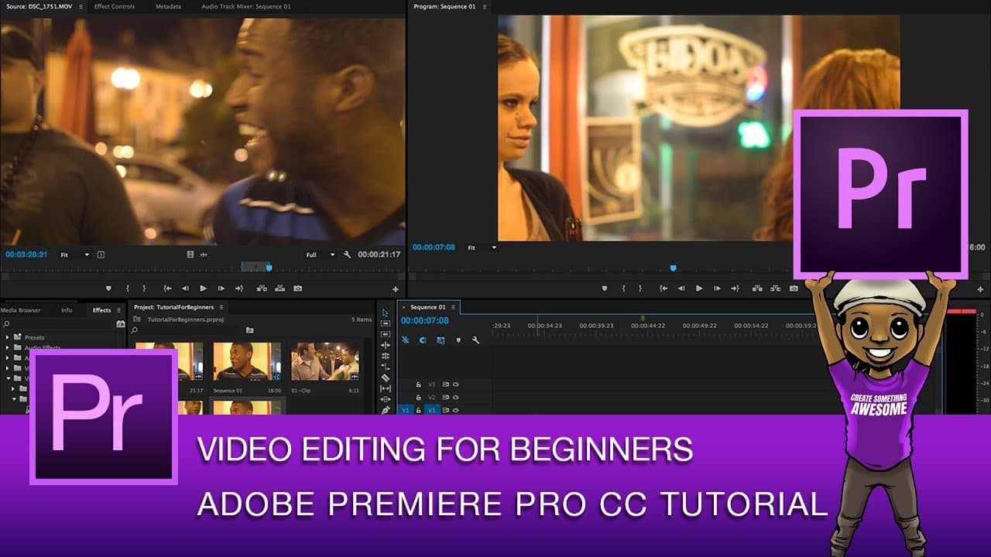The width and height of the screenshot is (991, 557).
Task: Toggle track output eye for V3
Action: pos(456,384)
